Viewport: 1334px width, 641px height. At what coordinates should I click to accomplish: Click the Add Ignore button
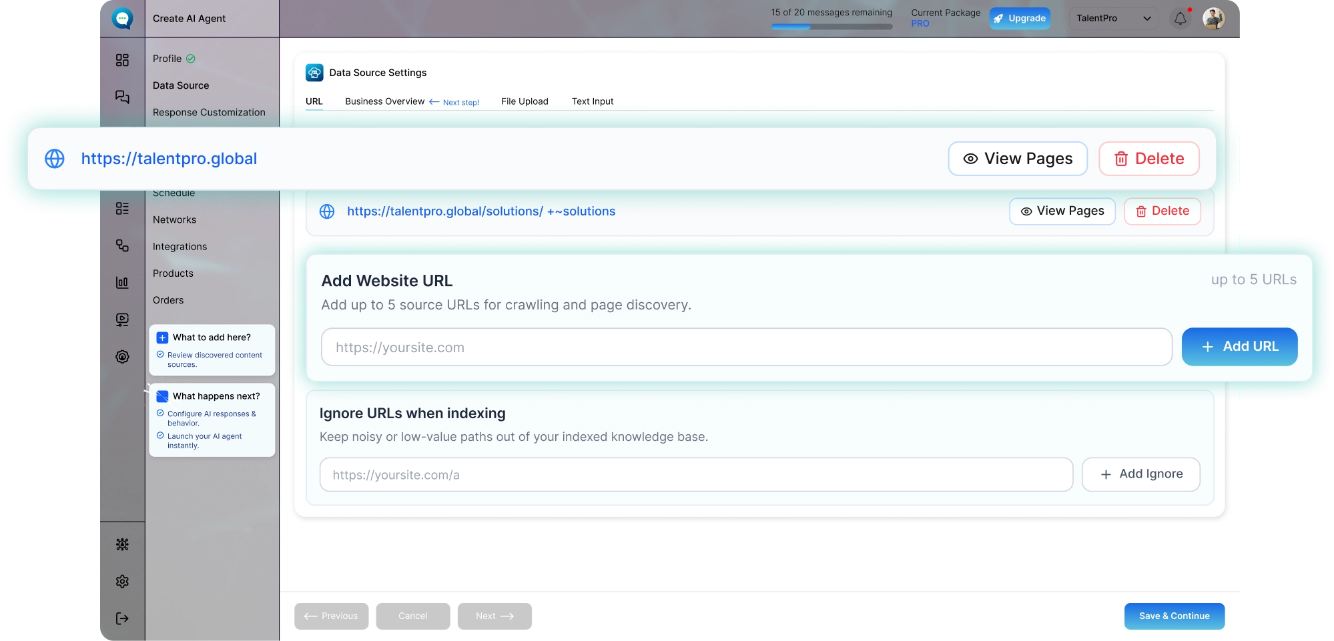pyautogui.click(x=1141, y=475)
